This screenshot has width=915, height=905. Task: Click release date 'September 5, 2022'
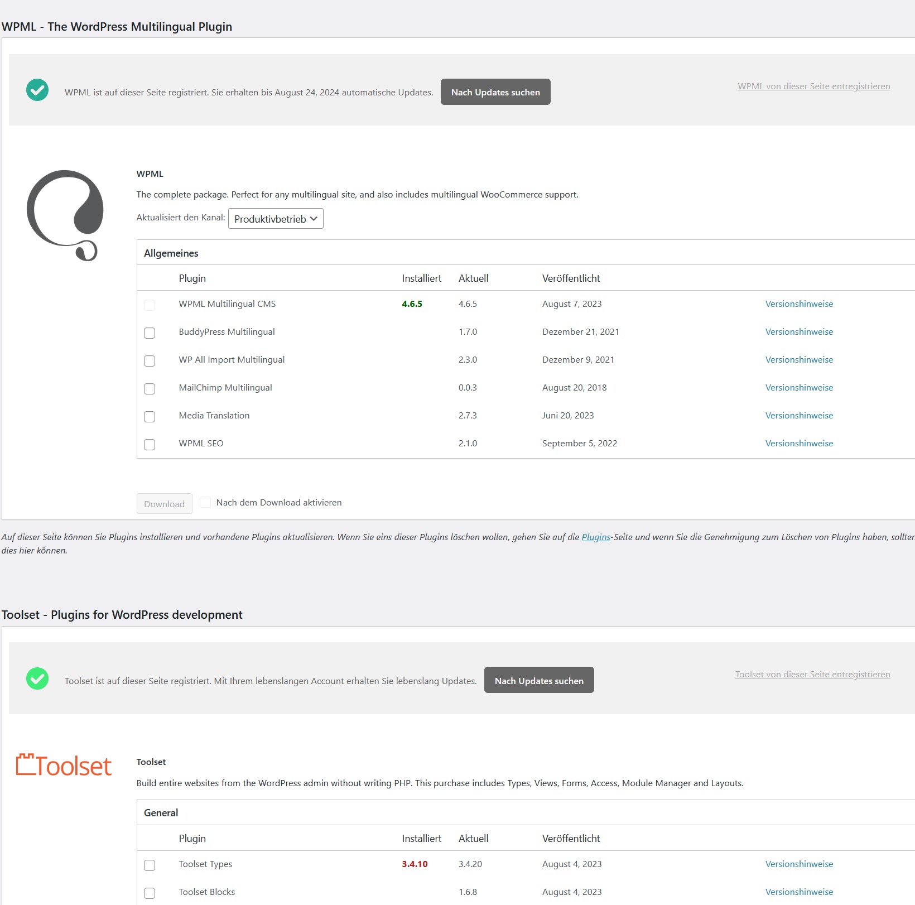580,444
